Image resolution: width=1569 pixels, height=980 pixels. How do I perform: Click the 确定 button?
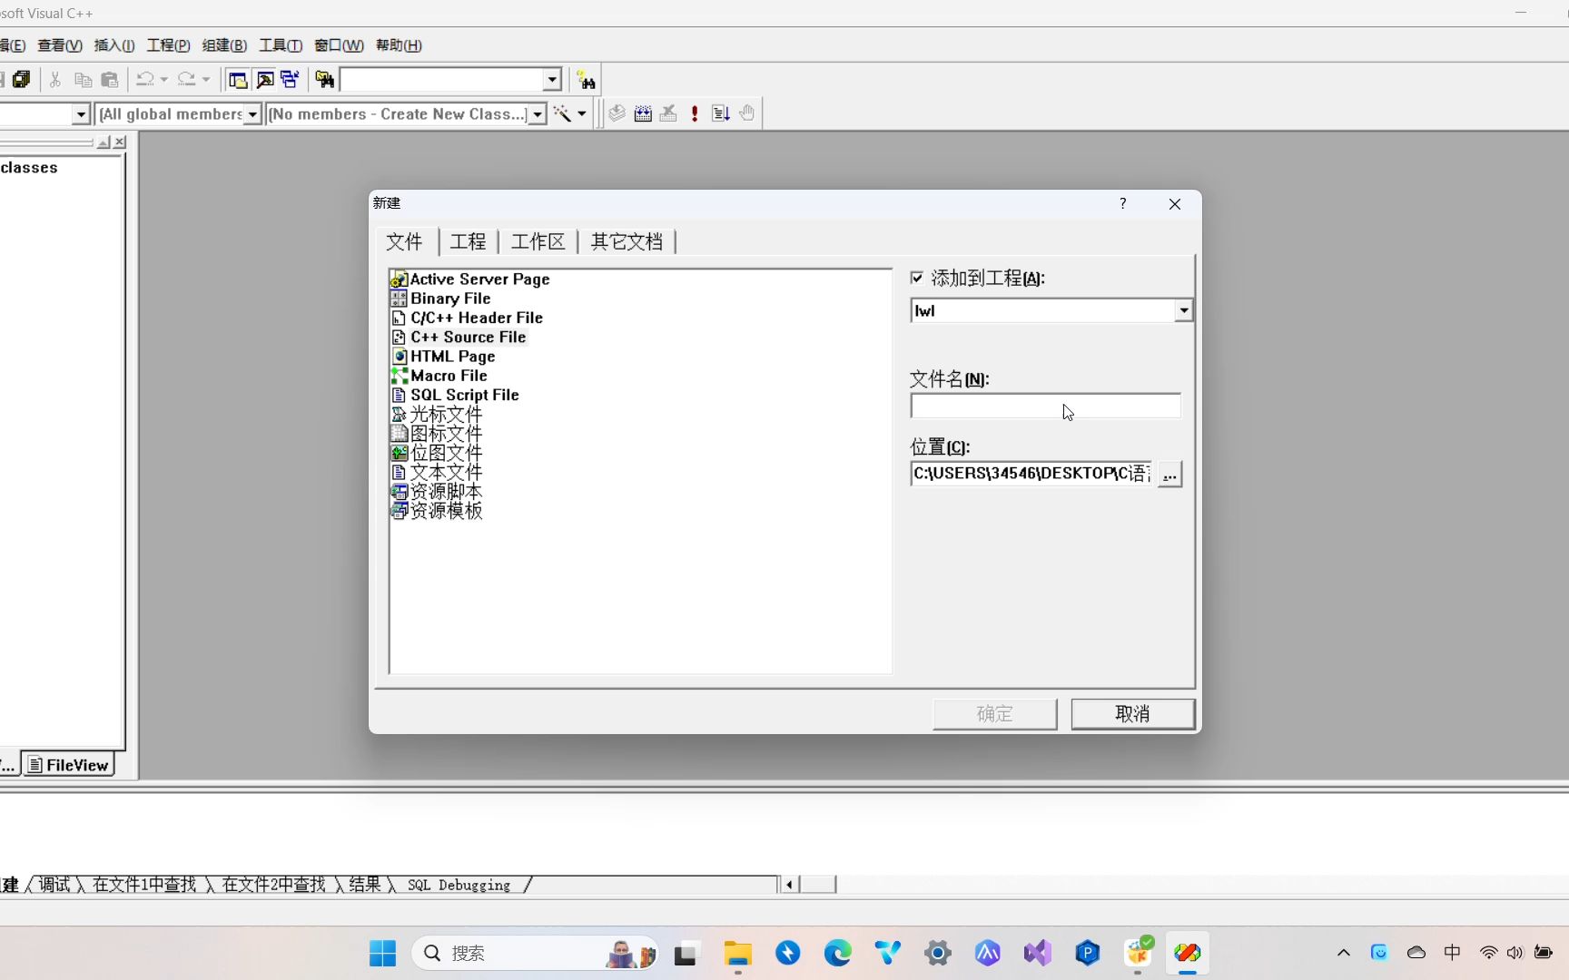(x=995, y=714)
